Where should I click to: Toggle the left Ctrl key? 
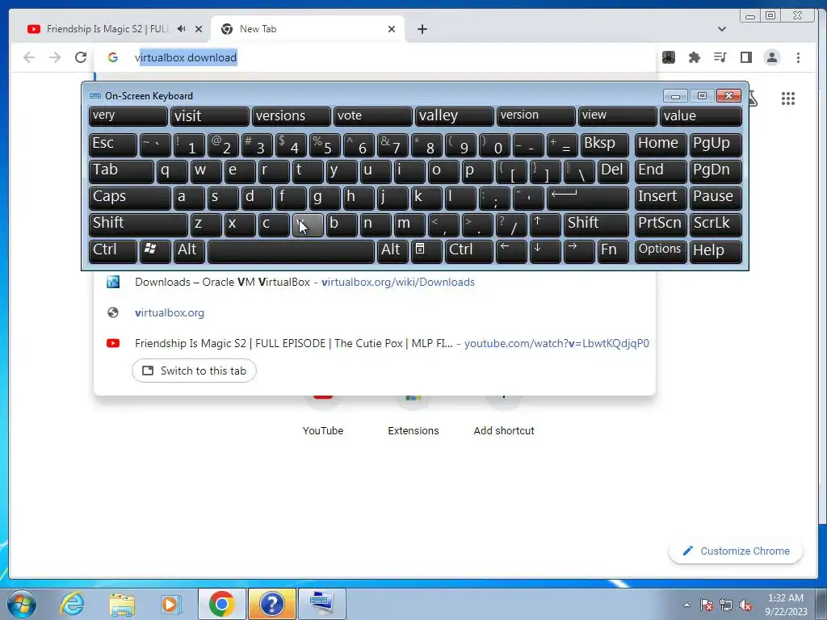[113, 252]
